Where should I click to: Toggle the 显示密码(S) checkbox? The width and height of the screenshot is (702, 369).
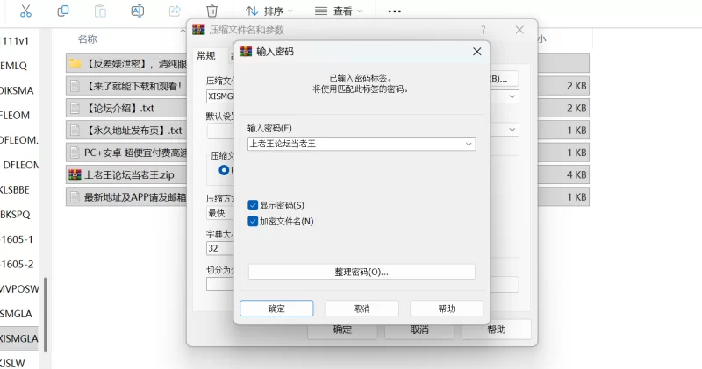(253, 205)
